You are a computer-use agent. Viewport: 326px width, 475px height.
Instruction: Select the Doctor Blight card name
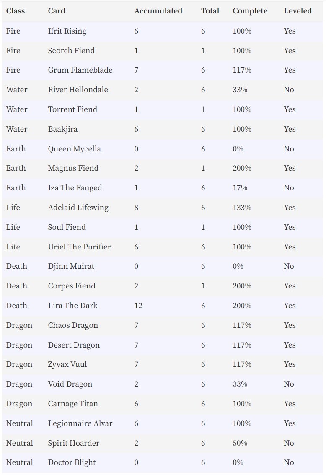[x=72, y=463]
